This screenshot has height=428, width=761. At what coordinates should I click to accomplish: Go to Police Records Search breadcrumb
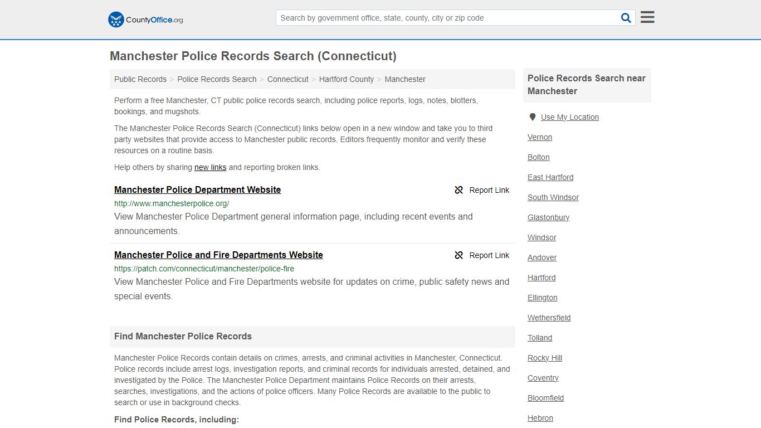[x=217, y=79]
